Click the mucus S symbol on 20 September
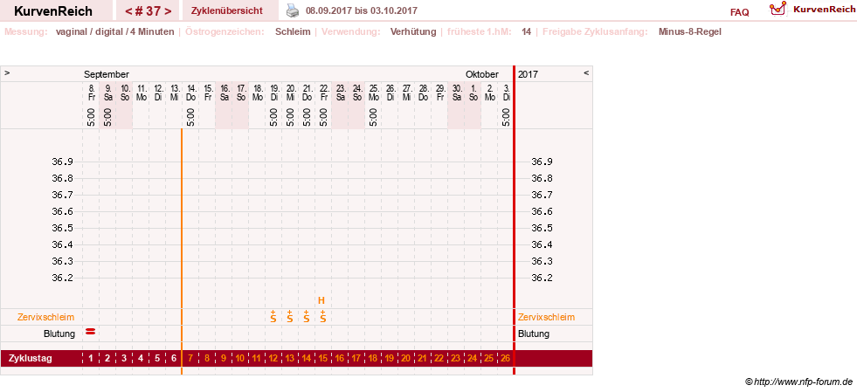Image resolution: width=857 pixels, height=392 pixels. coord(290,317)
